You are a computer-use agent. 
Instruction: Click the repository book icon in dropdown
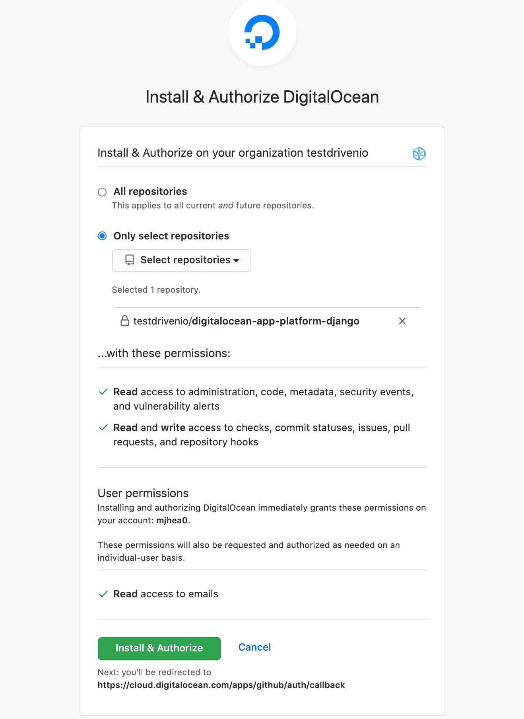tap(130, 260)
